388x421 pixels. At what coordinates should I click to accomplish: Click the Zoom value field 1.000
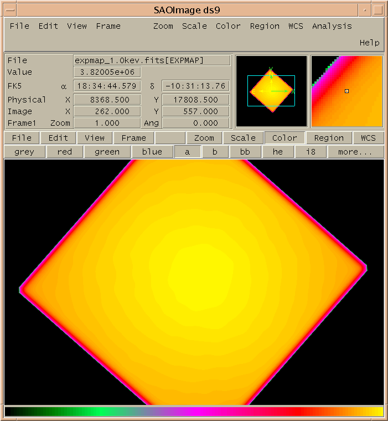tap(107, 123)
